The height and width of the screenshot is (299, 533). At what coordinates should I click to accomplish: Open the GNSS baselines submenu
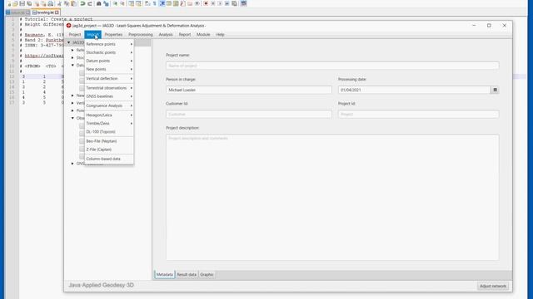(x=109, y=96)
